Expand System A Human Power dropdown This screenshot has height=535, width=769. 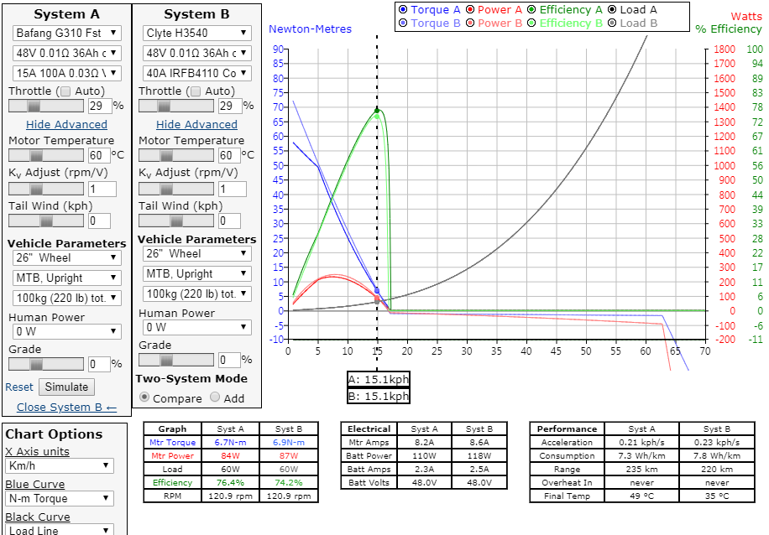[x=67, y=331]
